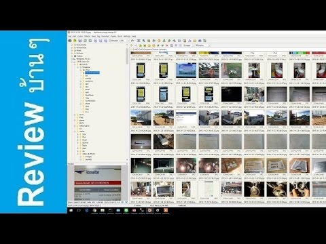Viewport: 326px width, 244px height.
Task: Select the Camera Uploads folder
Action: coord(92,73)
